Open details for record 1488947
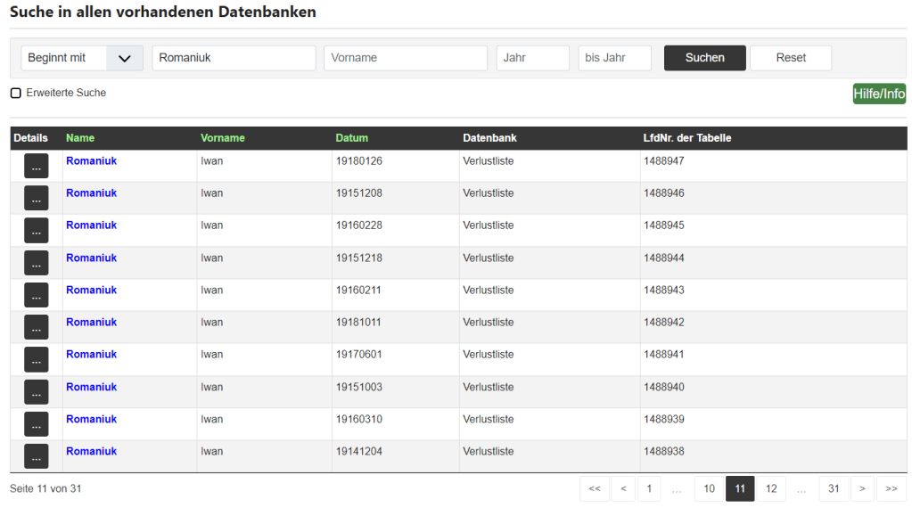This screenshot has width=912, height=508. coord(36,166)
